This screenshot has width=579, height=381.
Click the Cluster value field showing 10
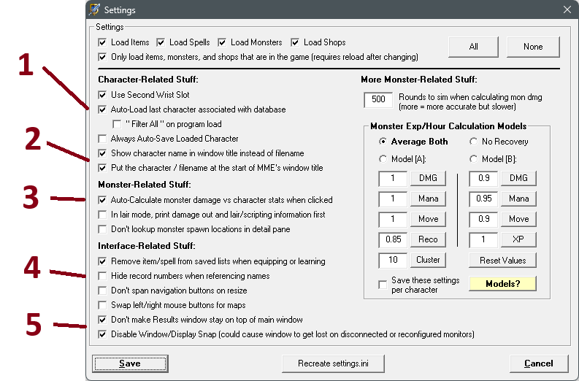(392, 260)
